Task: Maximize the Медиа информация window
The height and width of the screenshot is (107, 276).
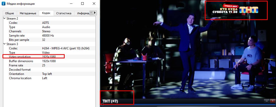Action: [82, 4]
